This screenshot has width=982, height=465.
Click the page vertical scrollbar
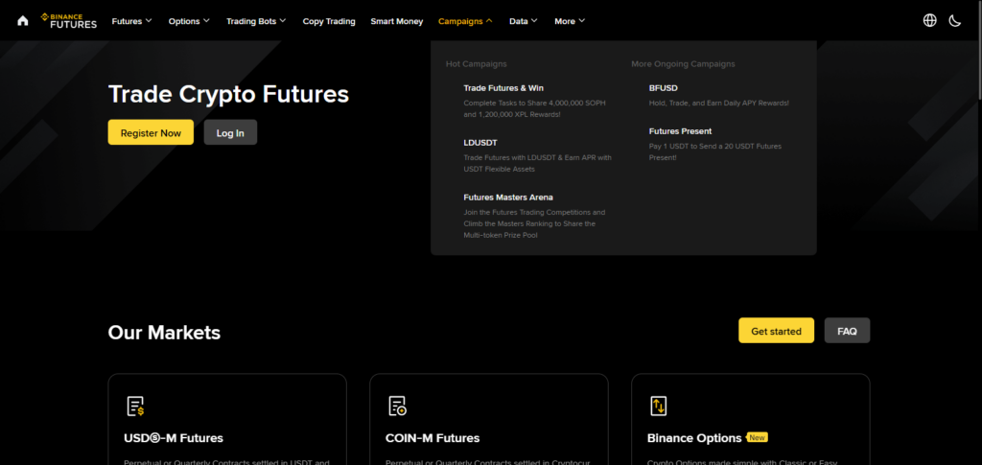pos(979,50)
